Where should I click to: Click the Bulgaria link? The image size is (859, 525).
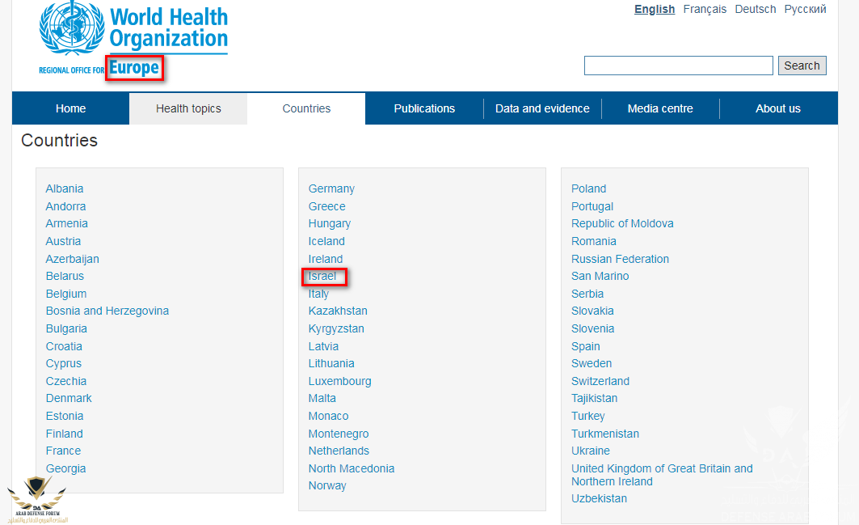tap(66, 328)
